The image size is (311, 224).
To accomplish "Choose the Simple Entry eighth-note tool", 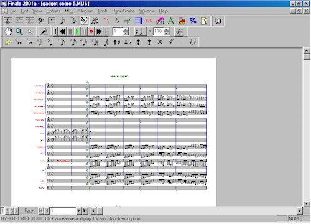I will tap(62, 21).
